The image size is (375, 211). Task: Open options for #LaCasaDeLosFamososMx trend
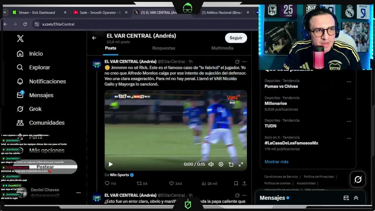pyautogui.click(x=349, y=138)
